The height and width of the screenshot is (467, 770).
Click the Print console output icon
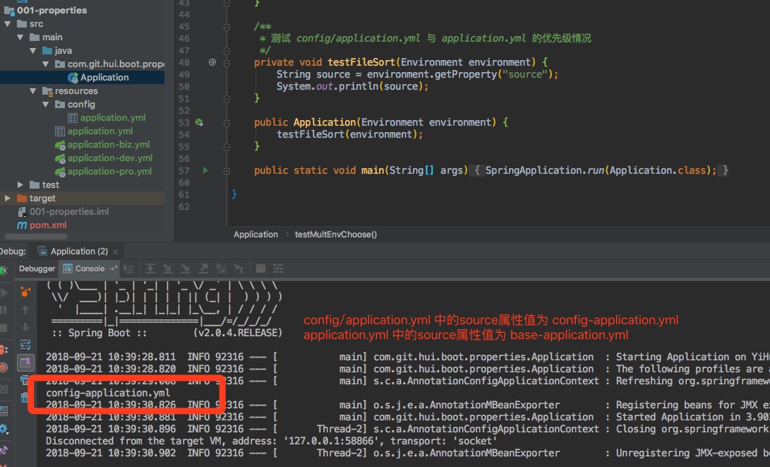point(25,380)
